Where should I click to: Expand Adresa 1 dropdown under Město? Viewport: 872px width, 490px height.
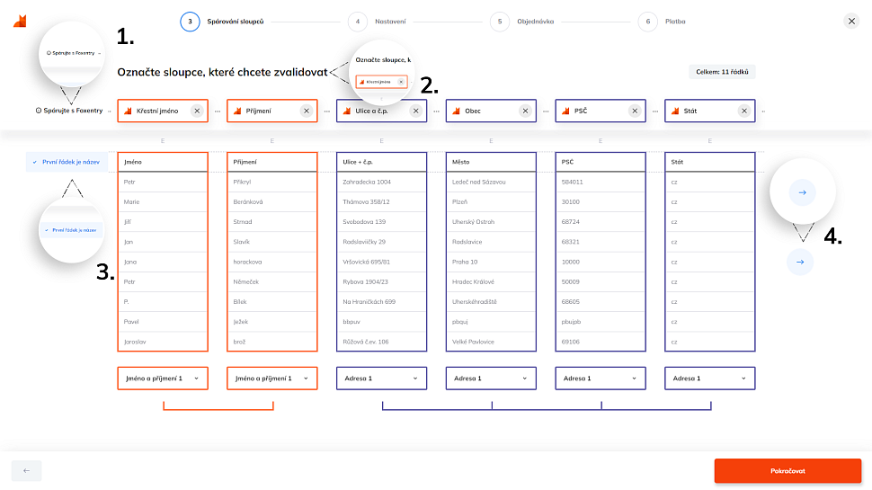pos(491,379)
